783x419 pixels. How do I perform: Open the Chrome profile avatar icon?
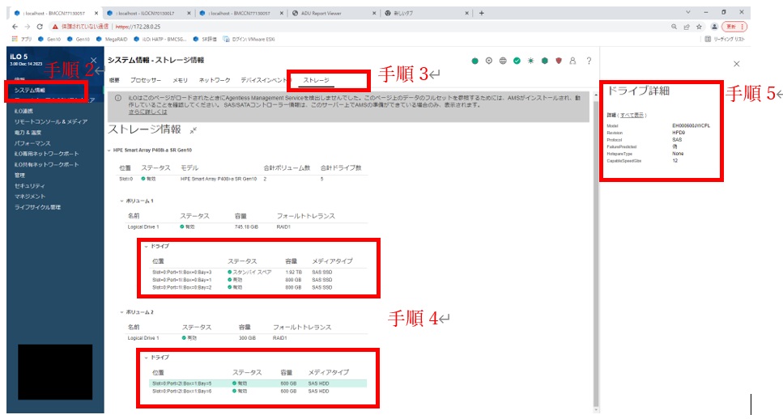(x=715, y=27)
